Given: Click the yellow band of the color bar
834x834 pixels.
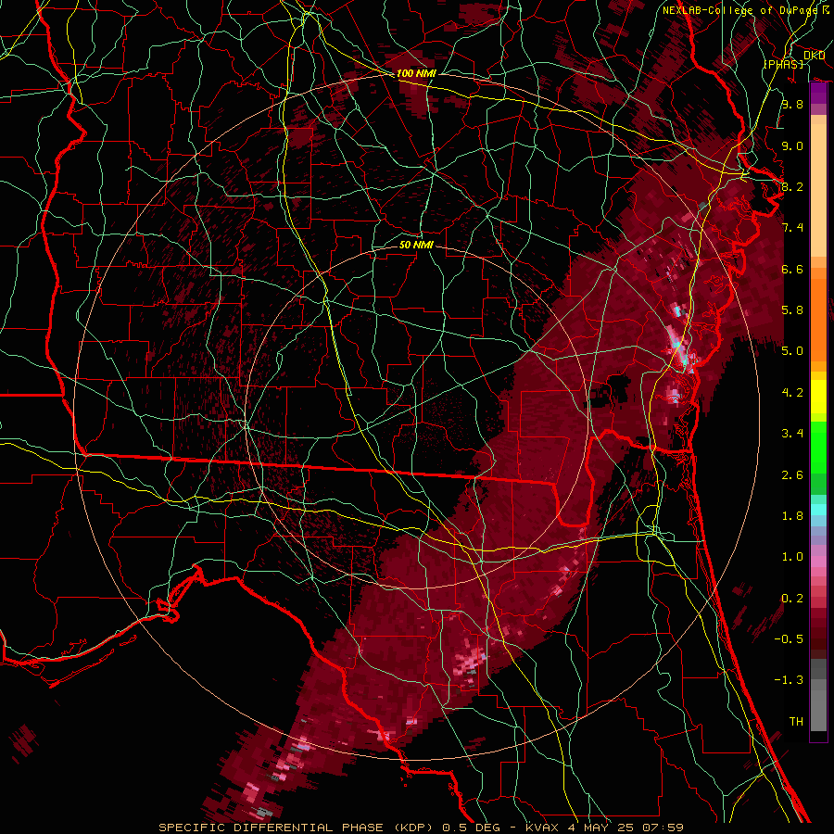Looking at the screenshot, I should (818, 397).
